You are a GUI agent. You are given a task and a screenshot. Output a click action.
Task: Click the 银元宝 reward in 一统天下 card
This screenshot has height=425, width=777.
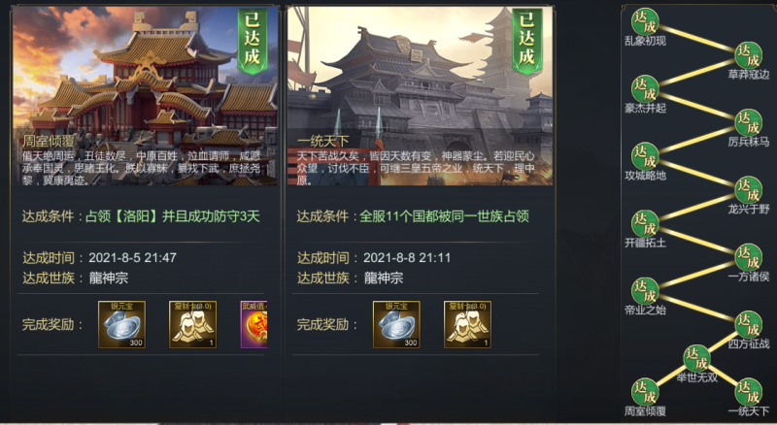[396, 324]
